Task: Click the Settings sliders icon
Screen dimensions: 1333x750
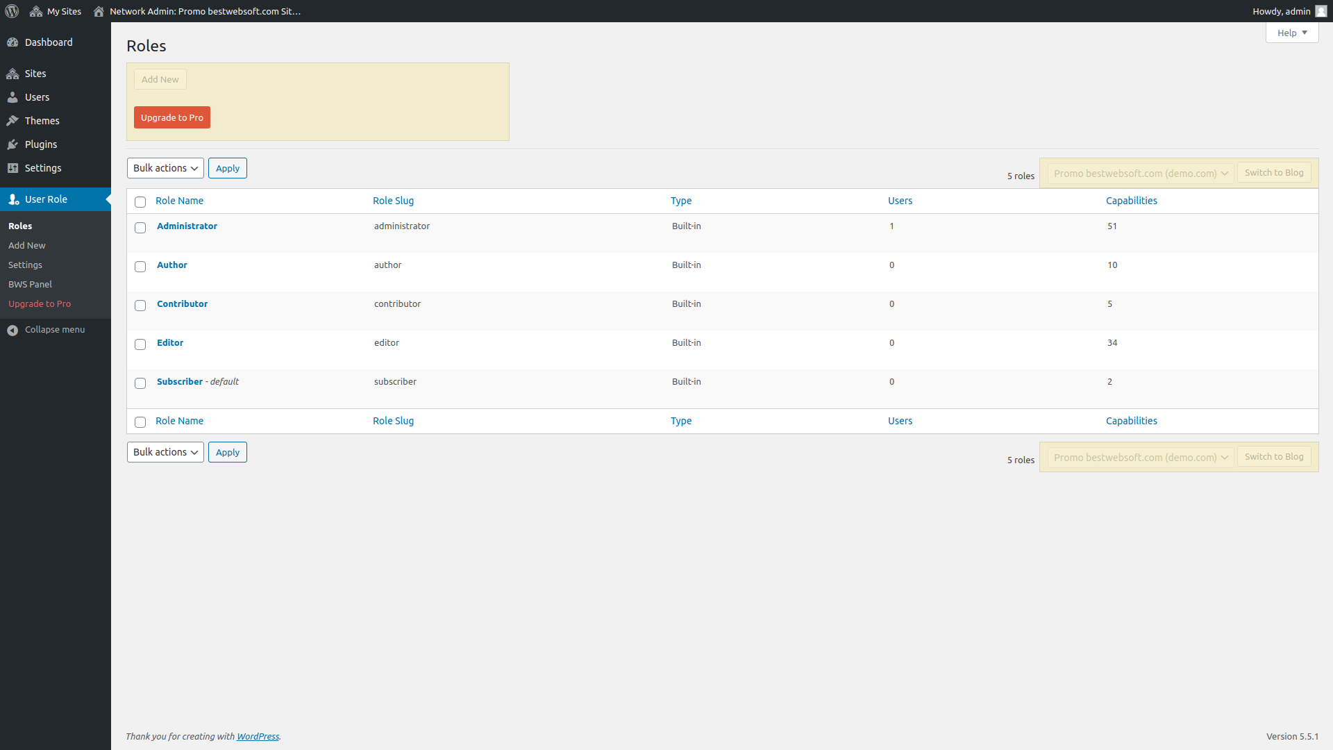Action: [12, 168]
